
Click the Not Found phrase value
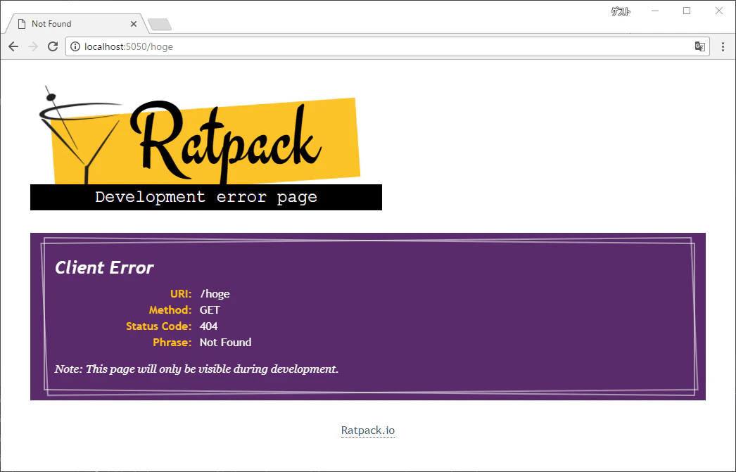[x=226, y=343]
